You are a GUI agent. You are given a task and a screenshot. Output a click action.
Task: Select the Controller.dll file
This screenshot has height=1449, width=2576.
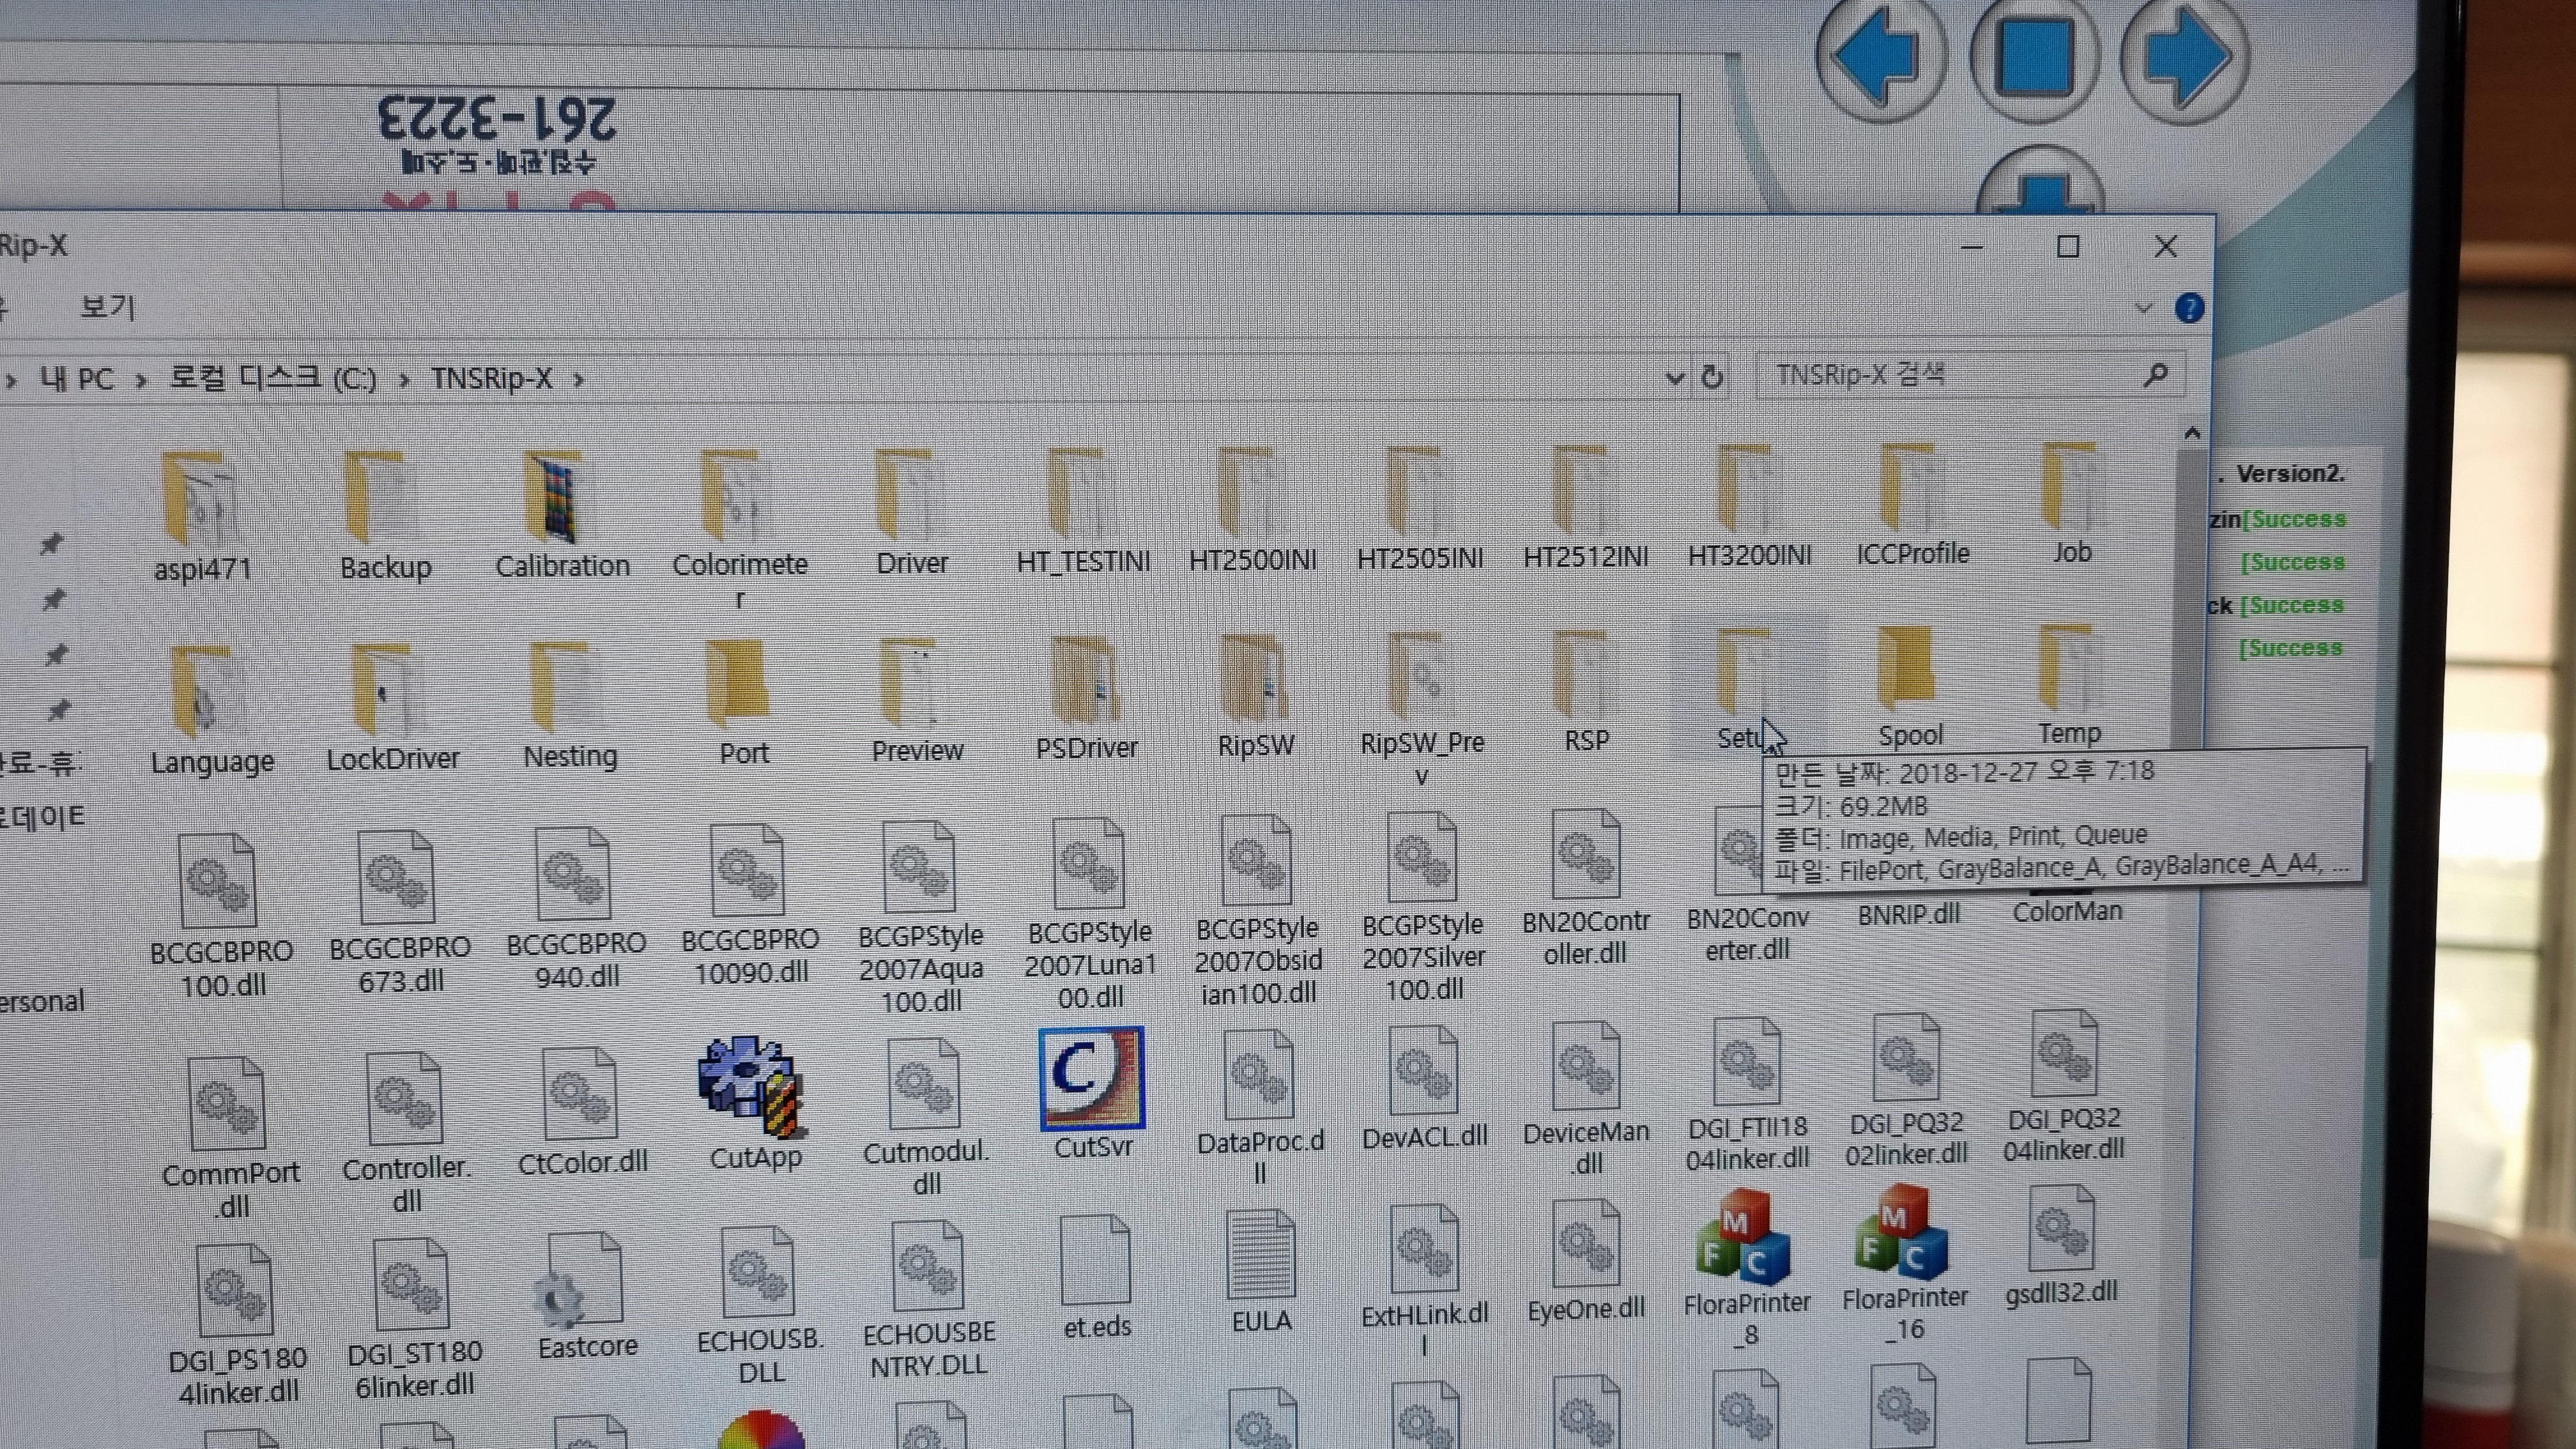tap(406, 1134)
